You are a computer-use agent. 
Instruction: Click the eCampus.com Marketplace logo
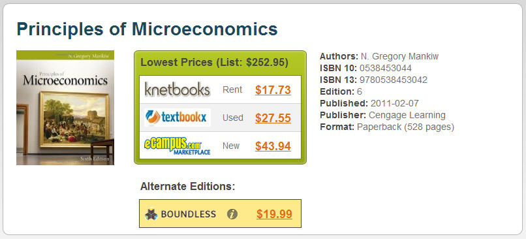(178, 146)
